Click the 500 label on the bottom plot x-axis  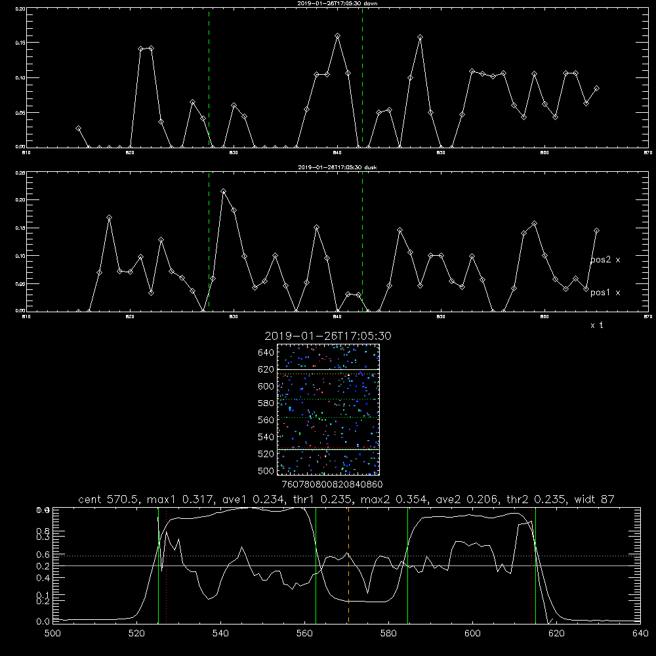[52, 634]
